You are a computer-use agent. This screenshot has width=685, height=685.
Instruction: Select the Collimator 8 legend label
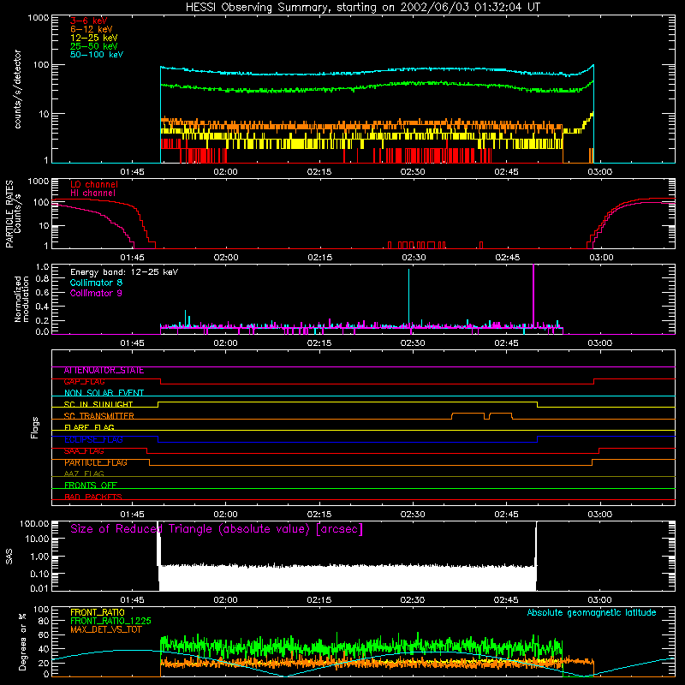coord(96,283)
